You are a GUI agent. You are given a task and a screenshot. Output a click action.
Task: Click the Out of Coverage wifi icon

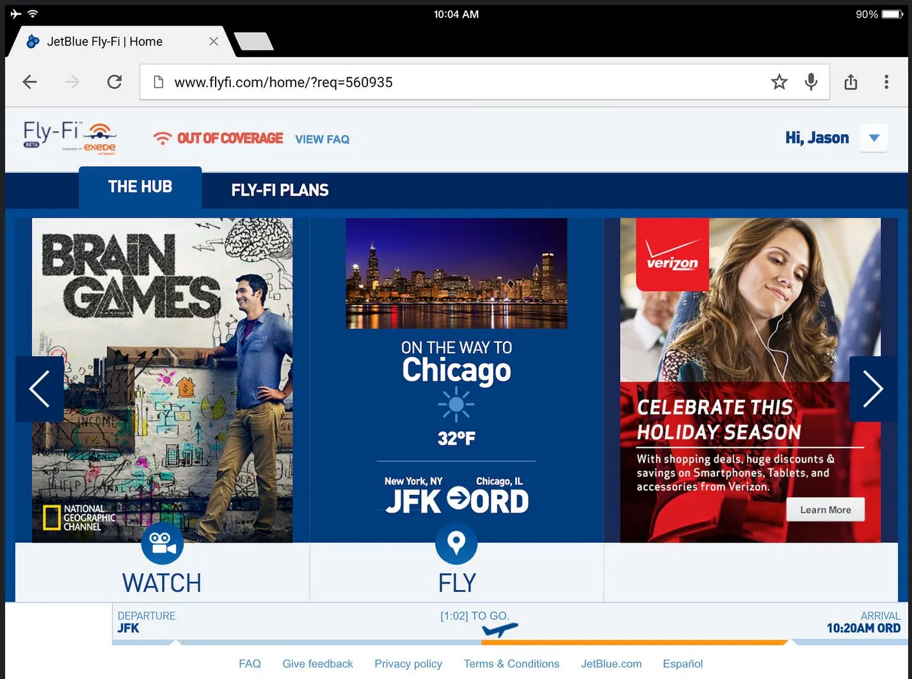pos(162,138)
